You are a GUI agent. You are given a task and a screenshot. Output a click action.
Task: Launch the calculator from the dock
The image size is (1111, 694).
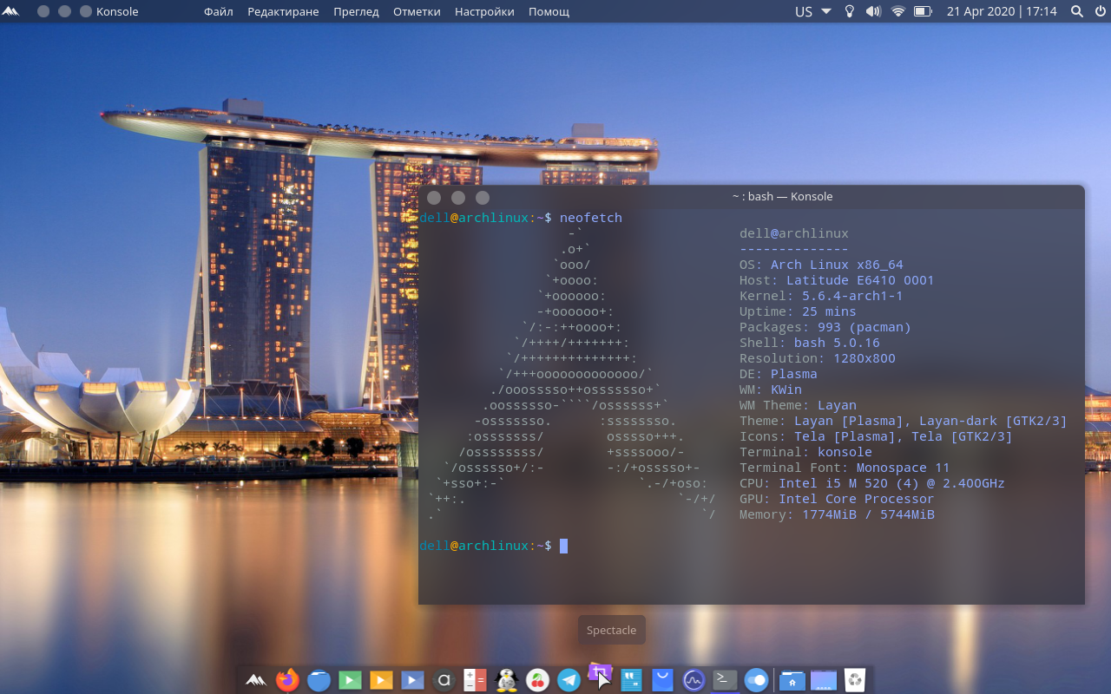(x=475, y=680)
